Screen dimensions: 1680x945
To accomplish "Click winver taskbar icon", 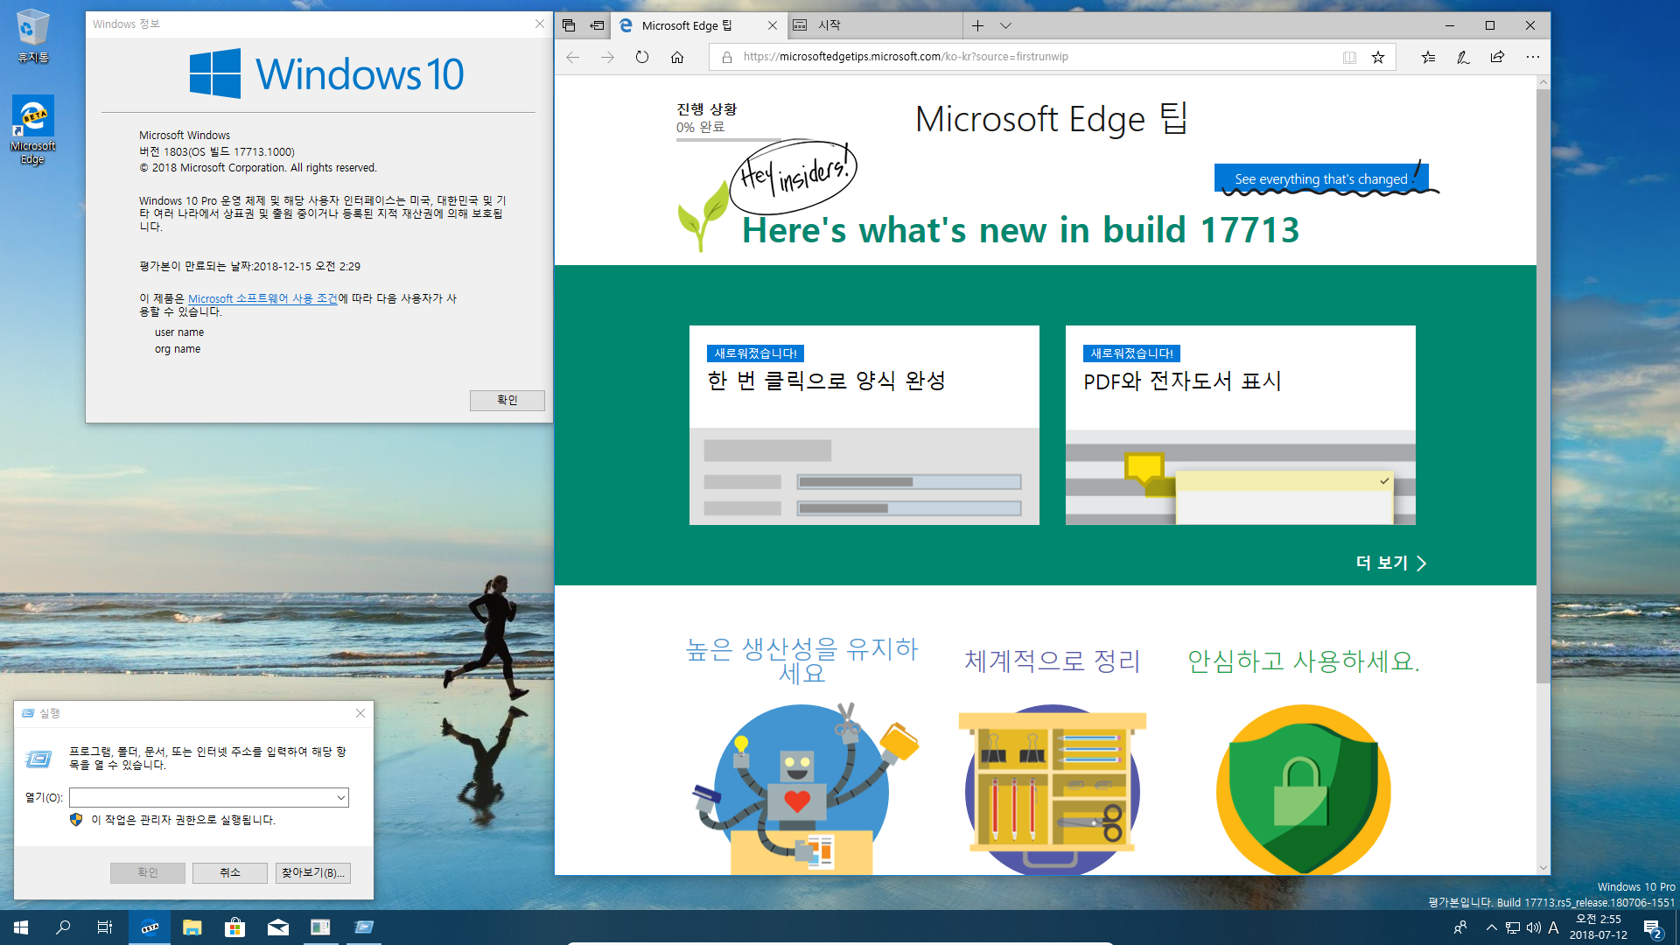I will [x=320, y=927].
